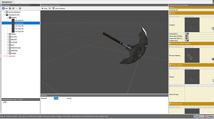
Task: Click the #3D management tag text
Action: coord(5,102)
